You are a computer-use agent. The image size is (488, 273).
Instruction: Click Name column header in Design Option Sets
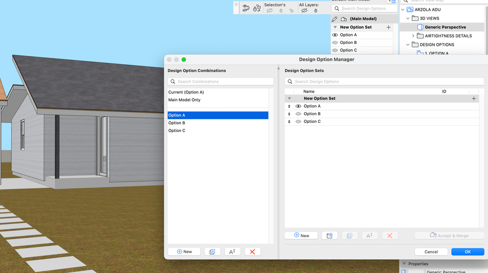309,92
